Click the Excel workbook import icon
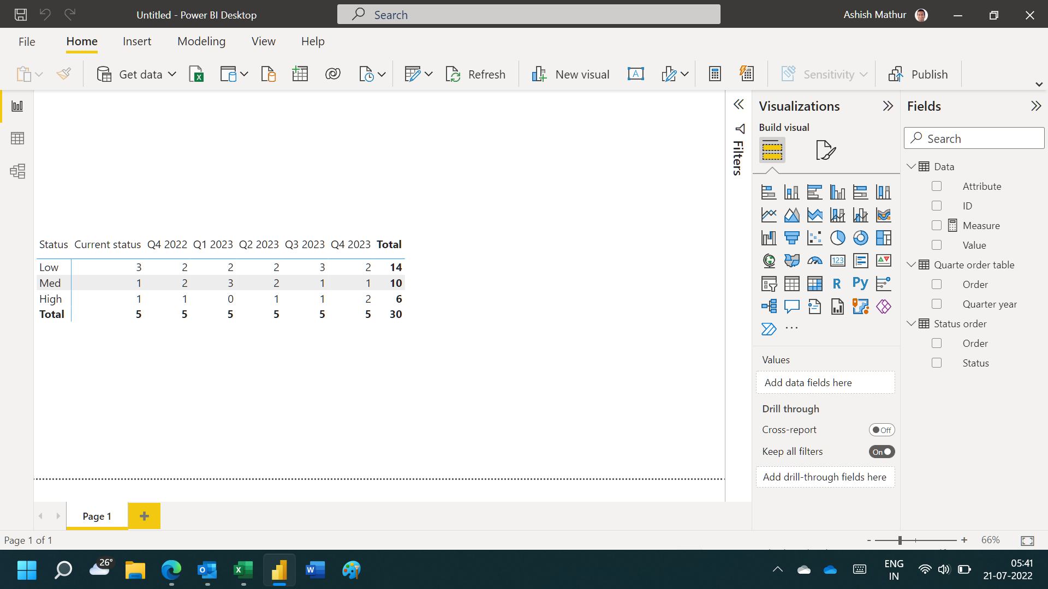The width and height of the screenshot is (1048, 589). [x=196, y=74]
